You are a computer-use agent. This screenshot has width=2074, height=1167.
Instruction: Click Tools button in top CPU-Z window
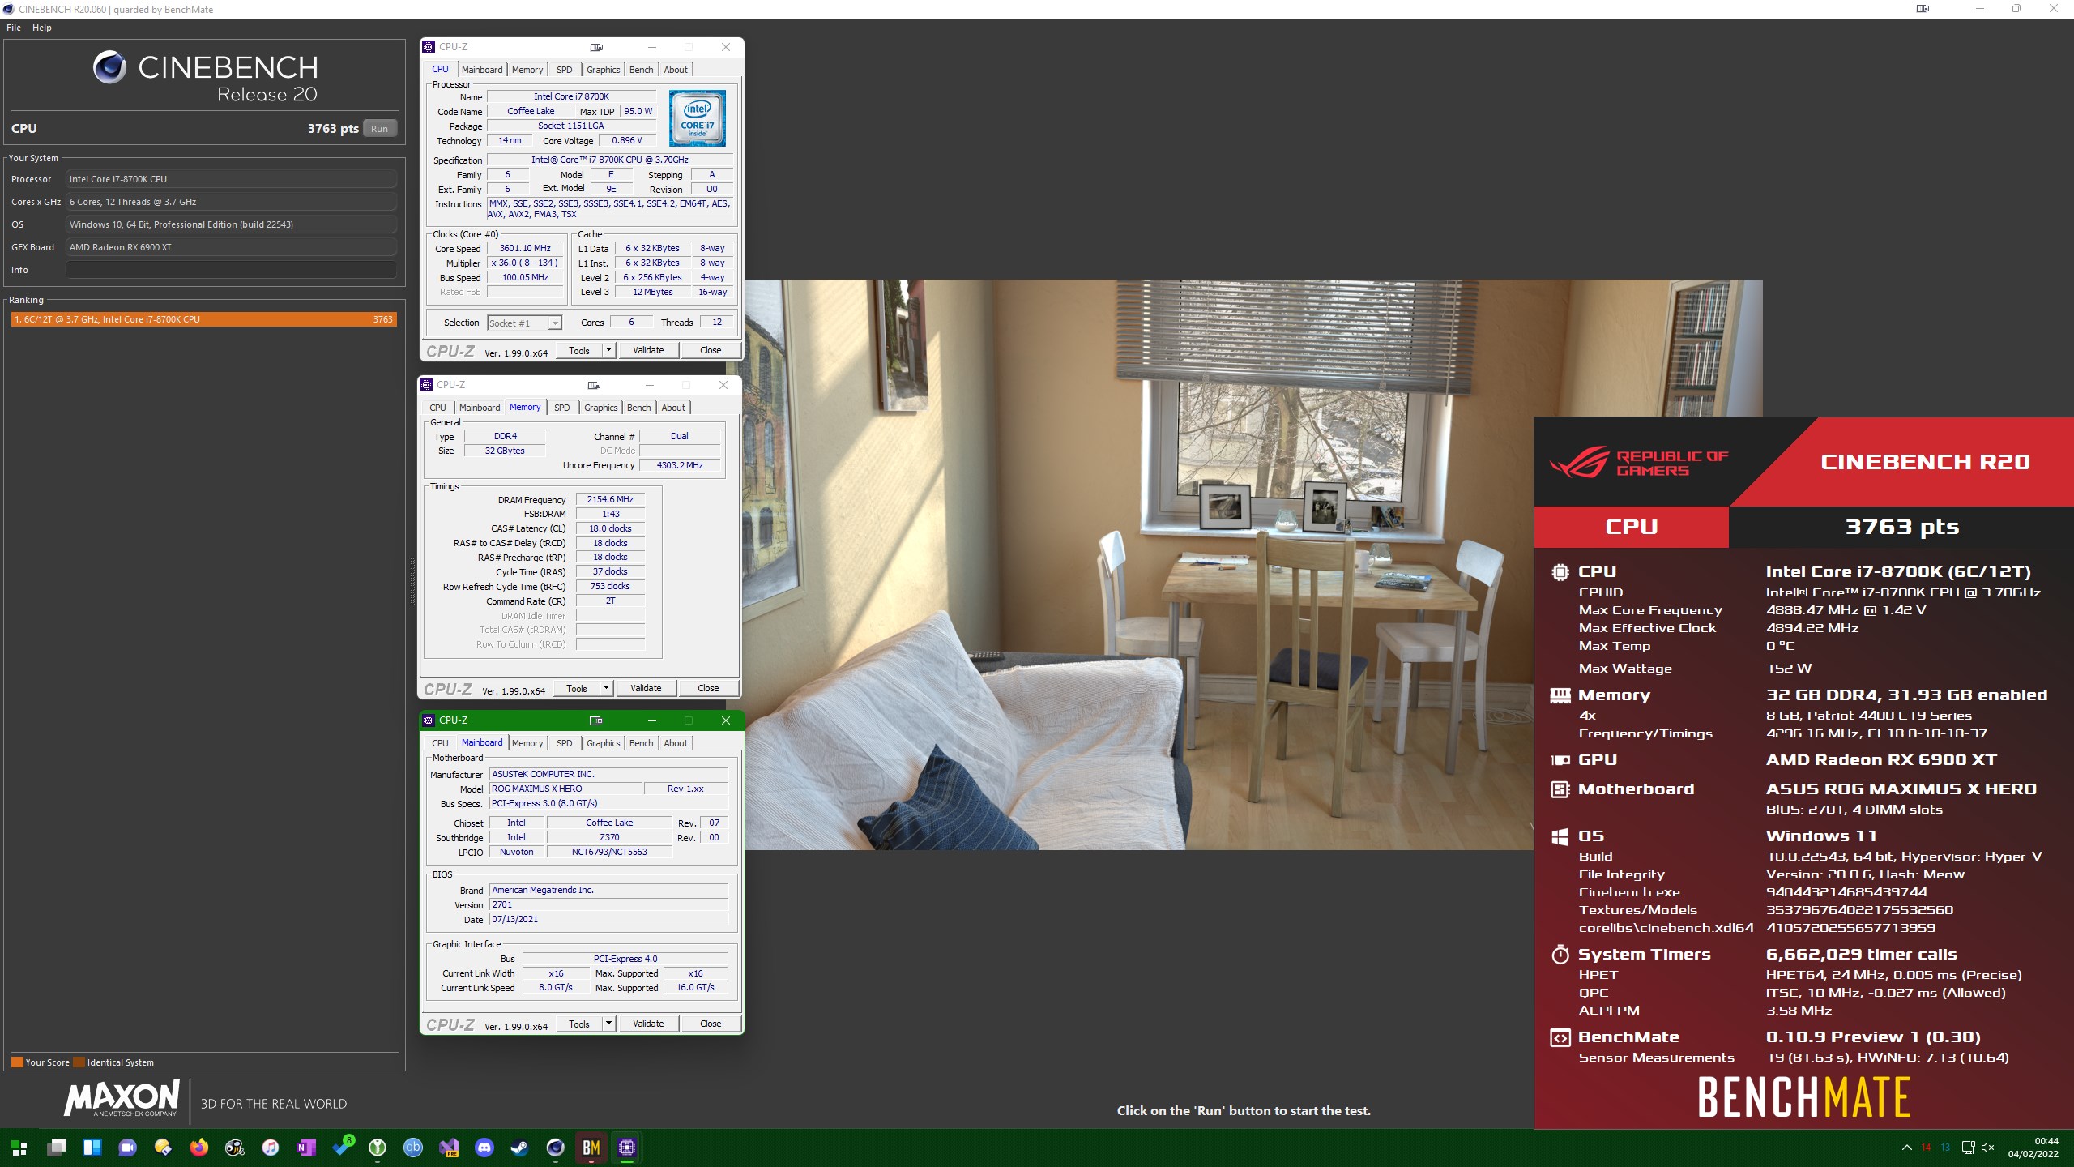[579, 350]
